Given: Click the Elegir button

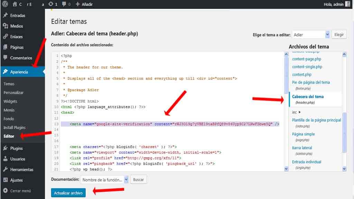Looking at the screenshot, I should click(x=339, y=35).
